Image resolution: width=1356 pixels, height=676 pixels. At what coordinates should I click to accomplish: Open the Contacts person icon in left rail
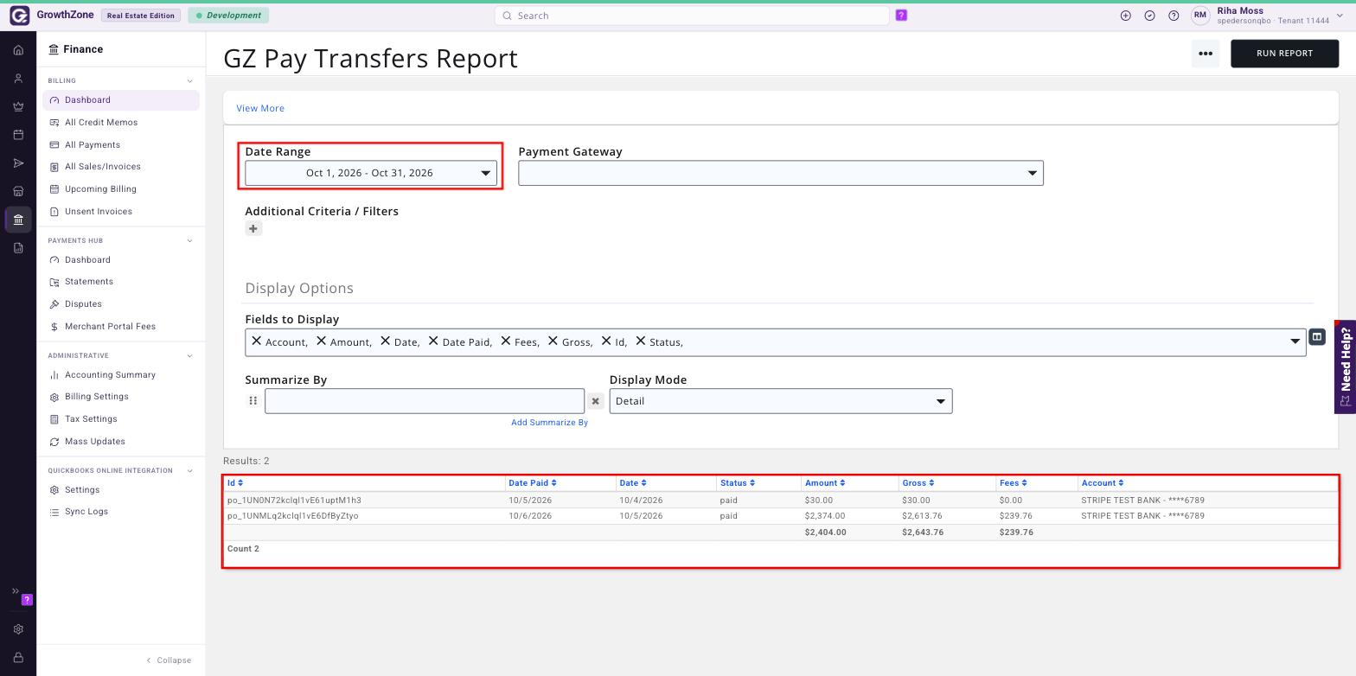[18, 79]
